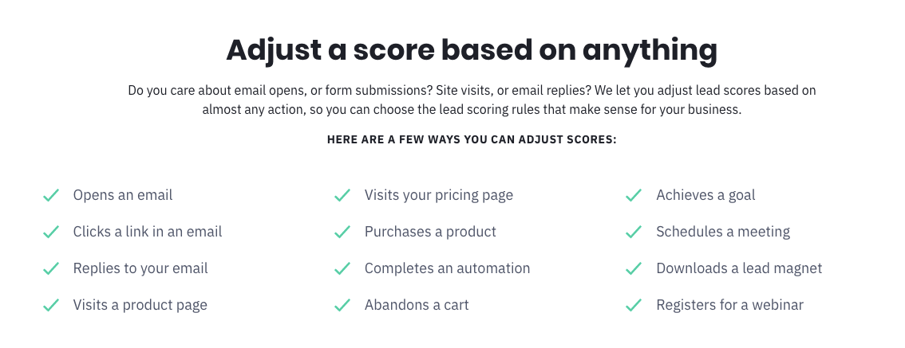This screenshot has width=905, height=348.
Task: Select checkmark next to Completes an automation
Action: (342, 268)
